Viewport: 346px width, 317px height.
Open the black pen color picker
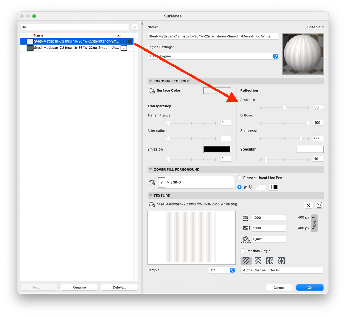(274, 187)
